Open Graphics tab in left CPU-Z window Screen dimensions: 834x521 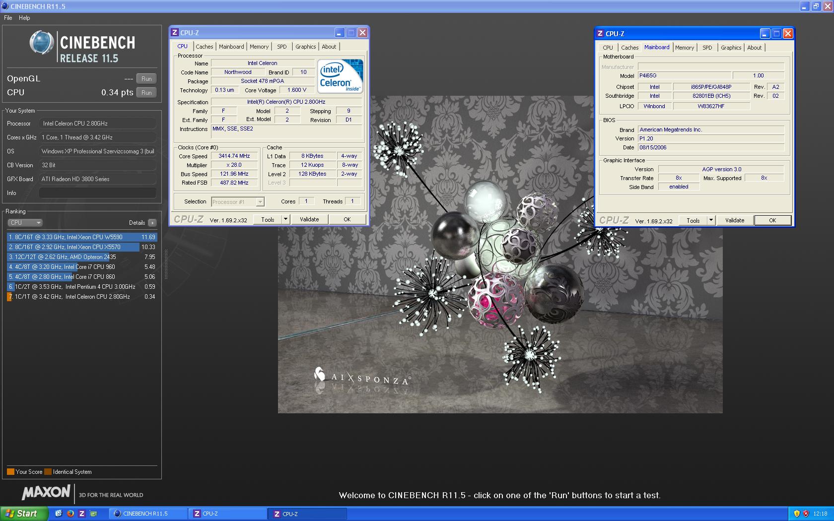click(x=305, y=47)
